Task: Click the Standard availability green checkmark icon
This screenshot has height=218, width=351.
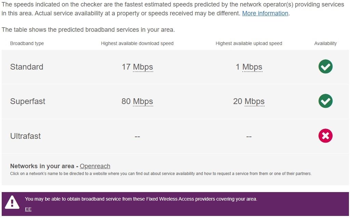Action: pyautogui.click(x=325, y=67)
